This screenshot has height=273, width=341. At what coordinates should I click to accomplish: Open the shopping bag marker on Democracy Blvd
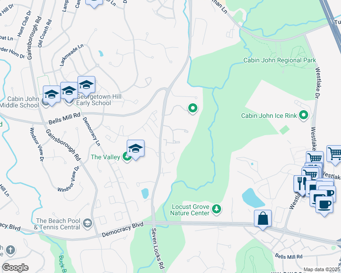263,220
